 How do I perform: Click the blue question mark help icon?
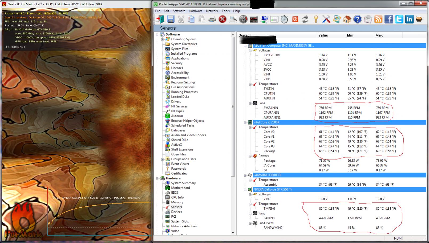point(357,19)
